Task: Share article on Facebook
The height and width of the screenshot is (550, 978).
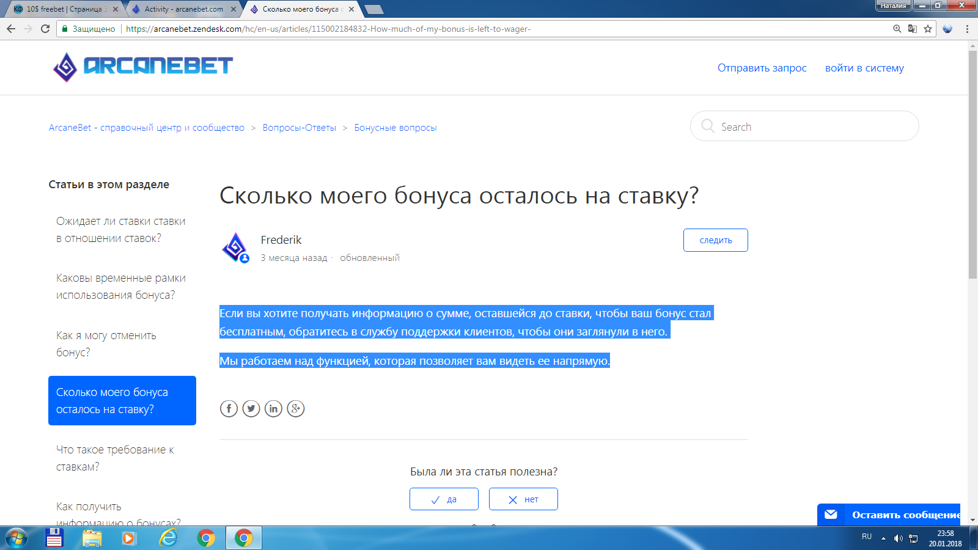Action: coord(229,408)
